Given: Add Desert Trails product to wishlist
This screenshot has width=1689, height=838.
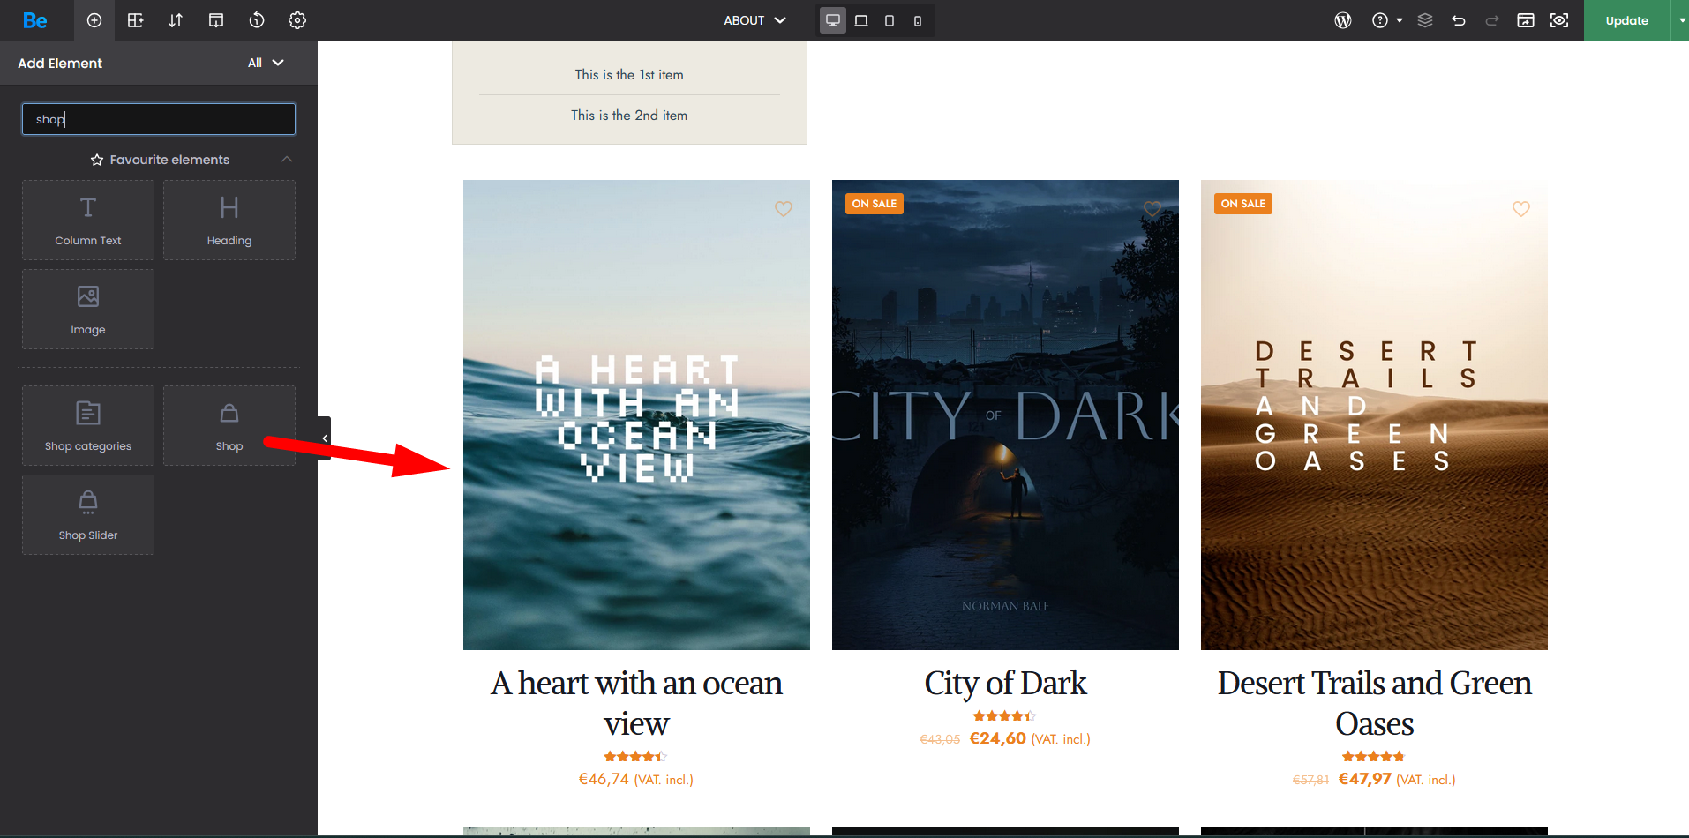Looking at the screenshot, I should (x=1521, y=209).
